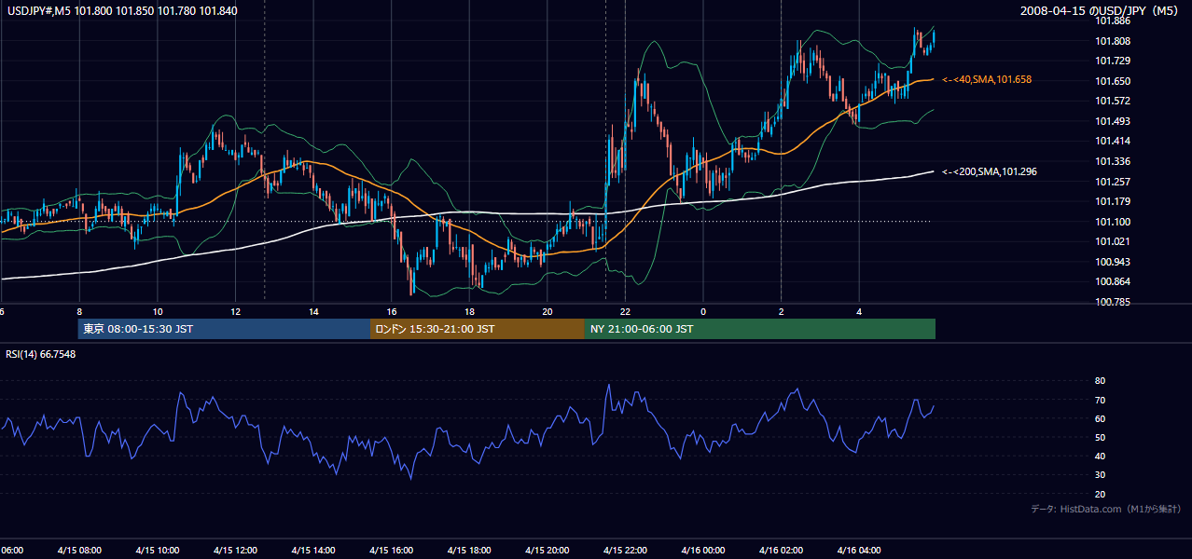Viewport: 1192px width, 559px height.
Task: Click hour tick 8 on the chart axis
Action: click(79, 311)
